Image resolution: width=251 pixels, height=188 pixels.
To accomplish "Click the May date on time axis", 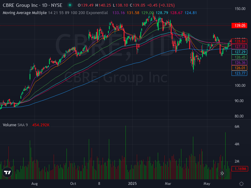I will coord(207,184).
